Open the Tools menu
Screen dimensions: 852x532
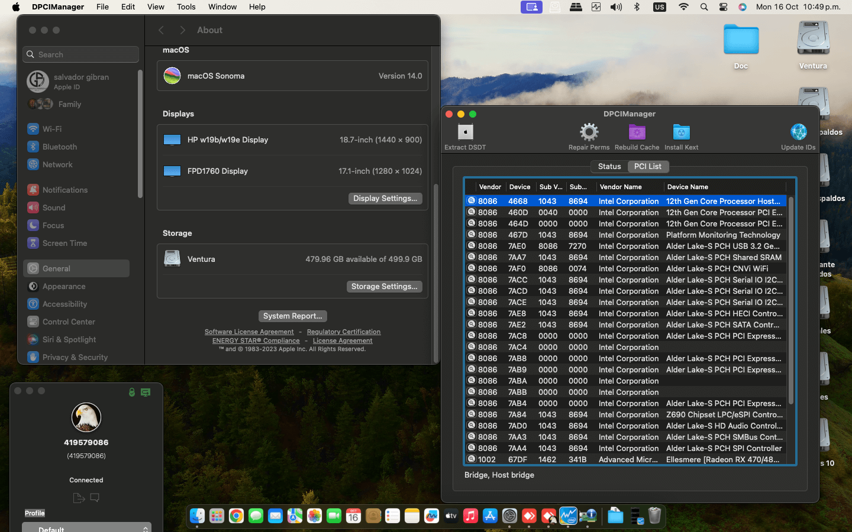coord(186,7)
